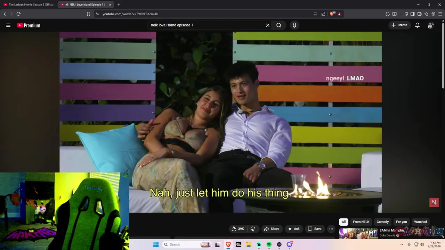
Task: Open 3AM In Memphis video thumbnail
Action: 358,233
